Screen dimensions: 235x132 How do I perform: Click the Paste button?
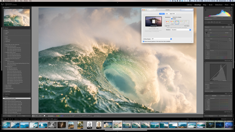coord(24,116)
